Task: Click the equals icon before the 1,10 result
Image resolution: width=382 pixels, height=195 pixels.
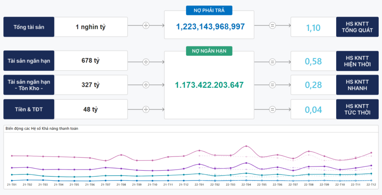Action: click(x=272, y=26)
